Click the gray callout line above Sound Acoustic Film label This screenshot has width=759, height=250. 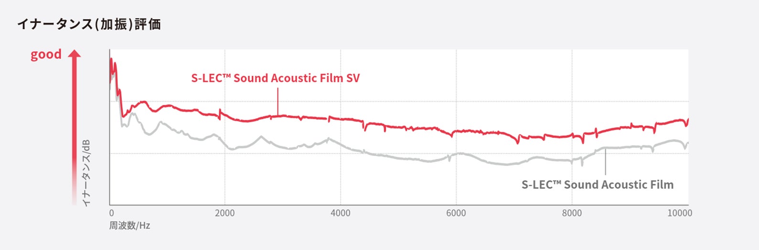pyautogui.click(x=605, y=161)
